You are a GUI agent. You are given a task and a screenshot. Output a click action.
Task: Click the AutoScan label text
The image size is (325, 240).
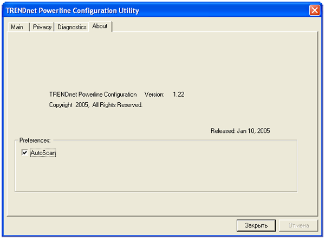[x=43, y=153]
